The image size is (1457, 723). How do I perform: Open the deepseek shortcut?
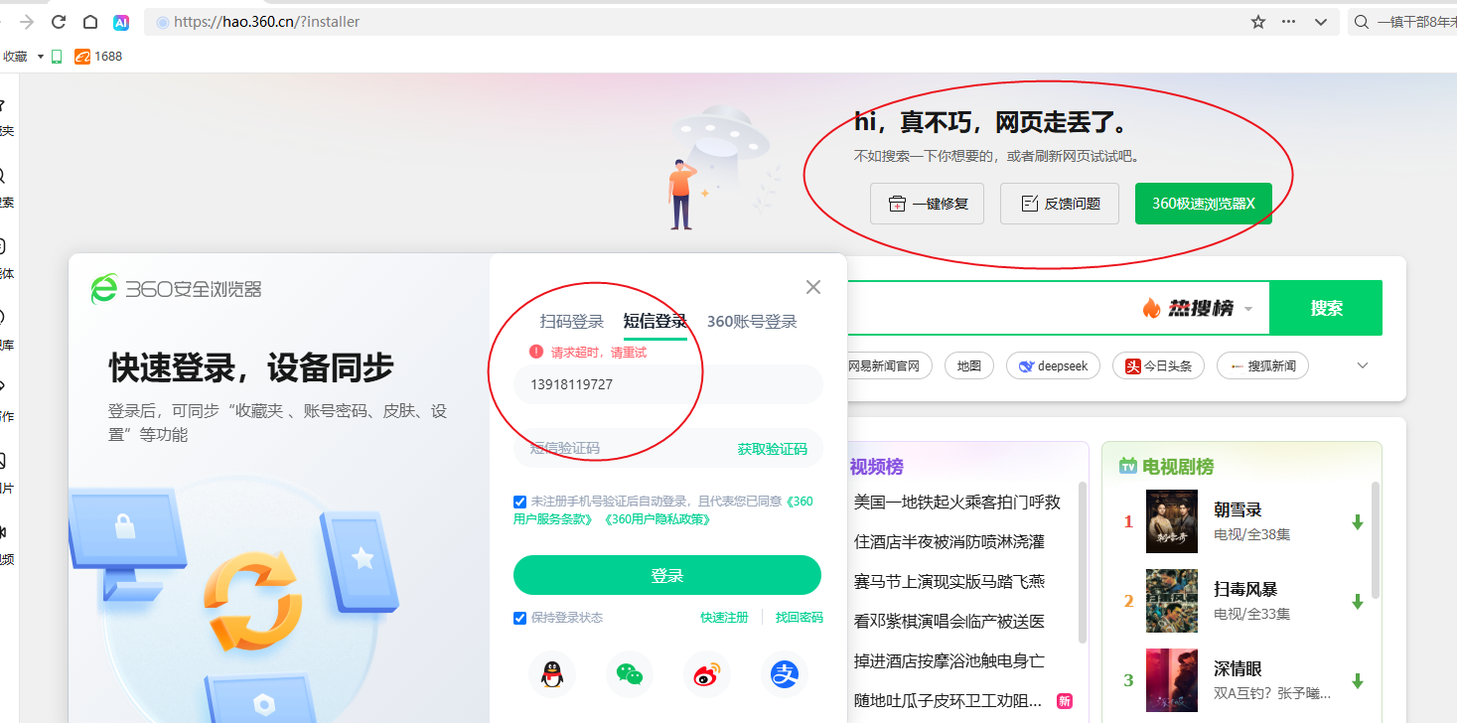click(x=1053, y=365)
